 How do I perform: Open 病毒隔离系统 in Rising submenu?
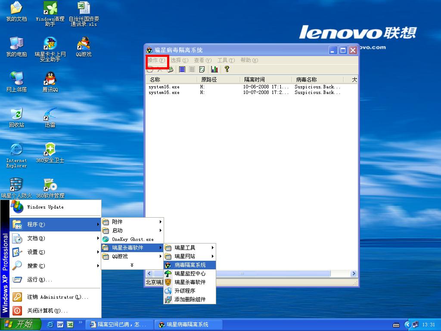(x=189, y=265)
